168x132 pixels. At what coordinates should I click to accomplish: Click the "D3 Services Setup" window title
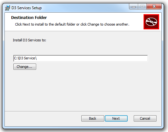point(27,8)
